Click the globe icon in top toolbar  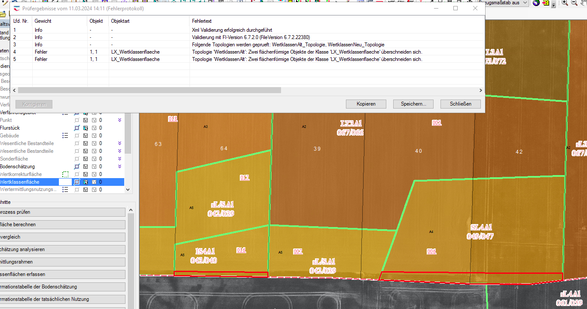536,3
